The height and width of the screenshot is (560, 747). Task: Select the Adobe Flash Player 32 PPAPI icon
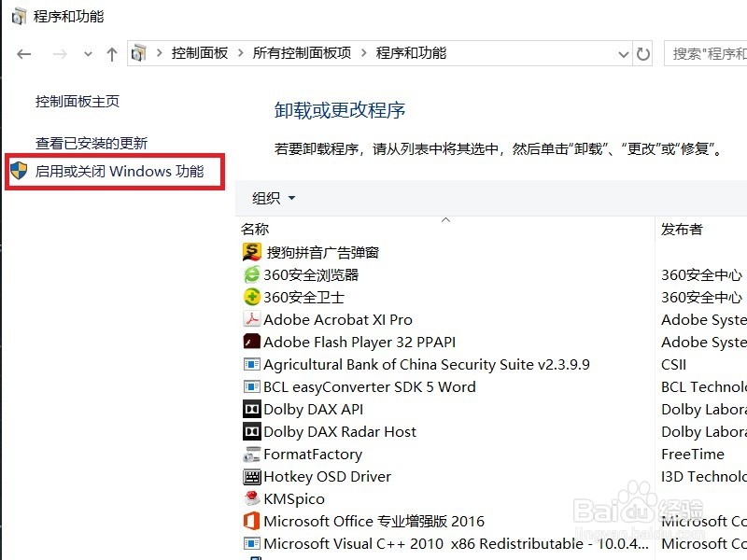252,342
